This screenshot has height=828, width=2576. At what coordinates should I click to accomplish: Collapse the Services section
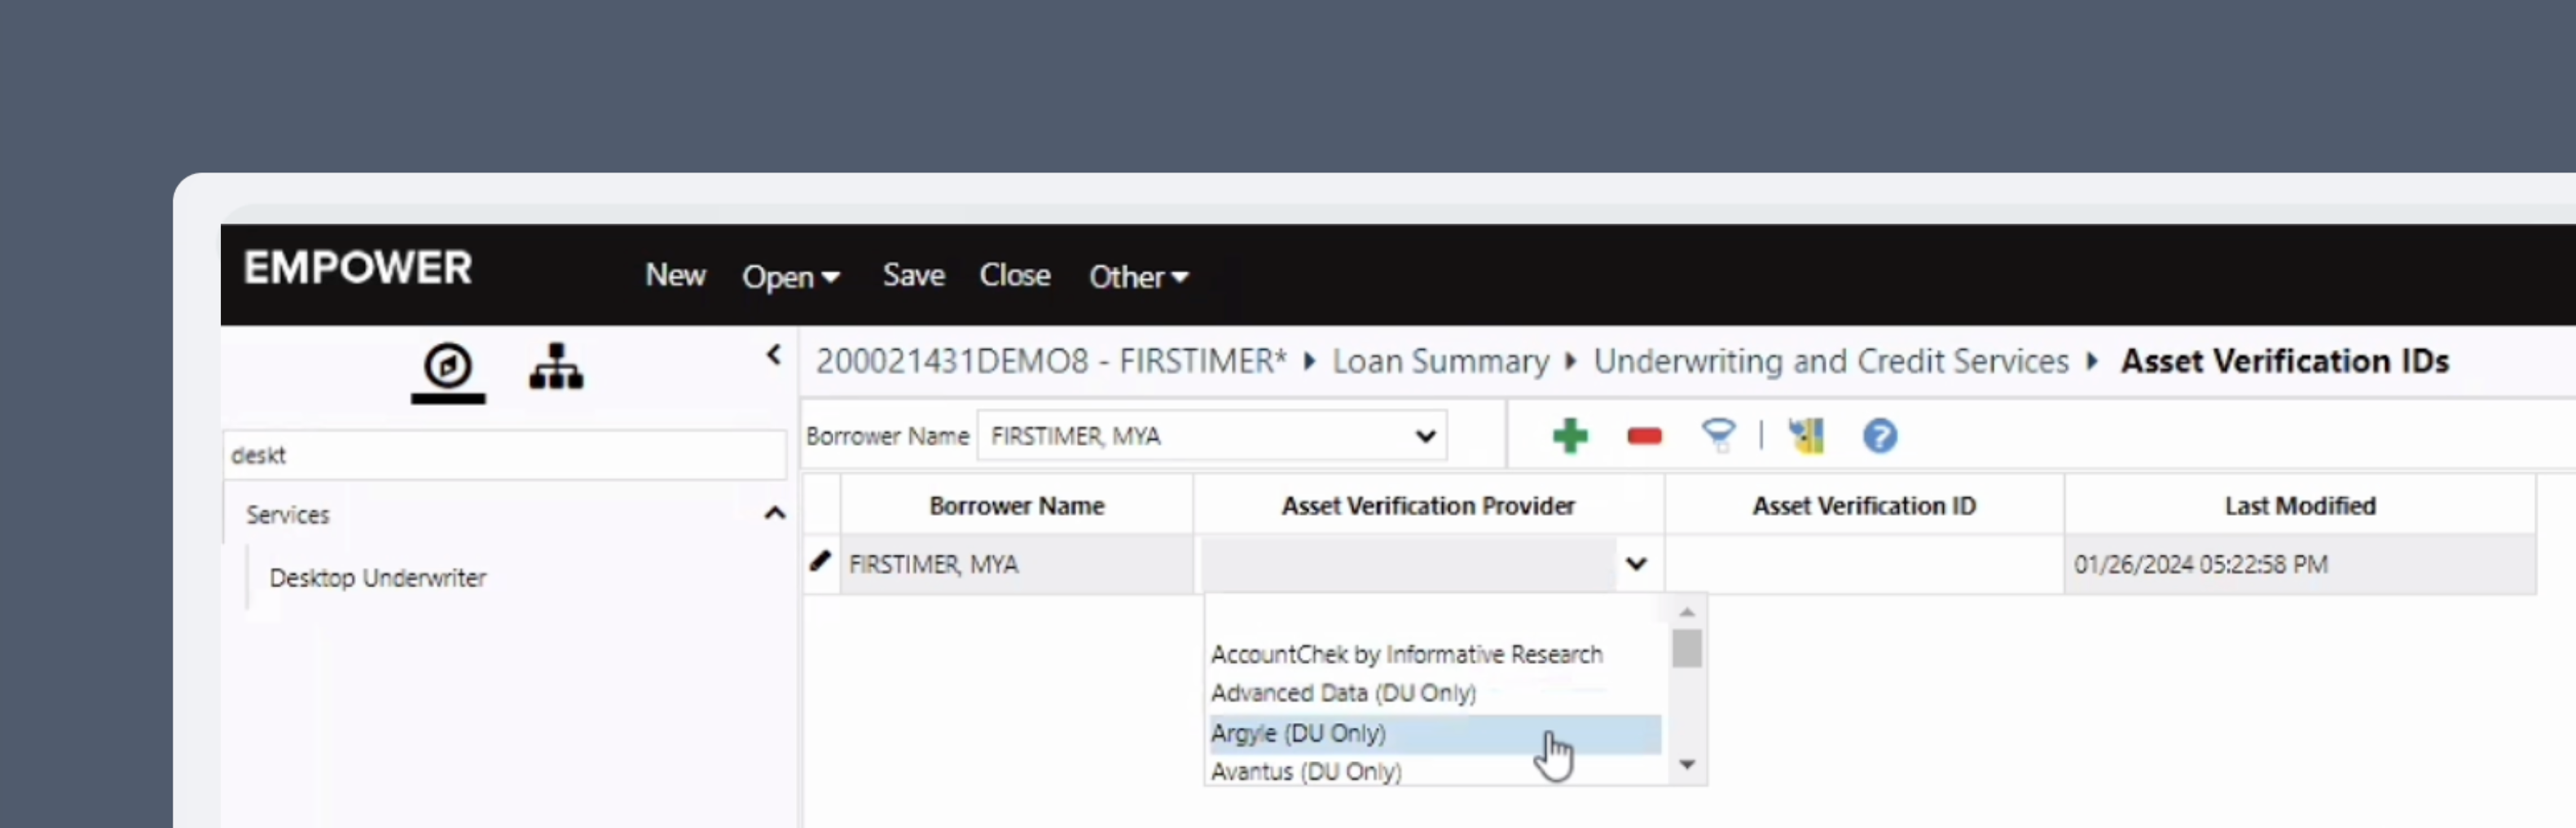pos(775,513)
